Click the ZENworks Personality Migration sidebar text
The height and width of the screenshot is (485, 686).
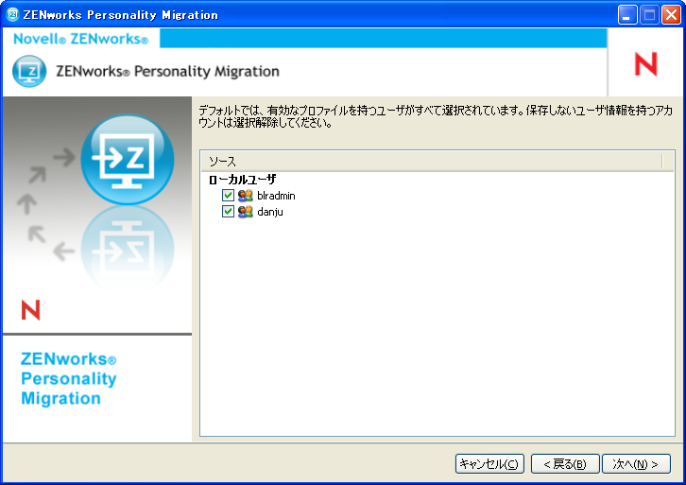coord(69,378)
